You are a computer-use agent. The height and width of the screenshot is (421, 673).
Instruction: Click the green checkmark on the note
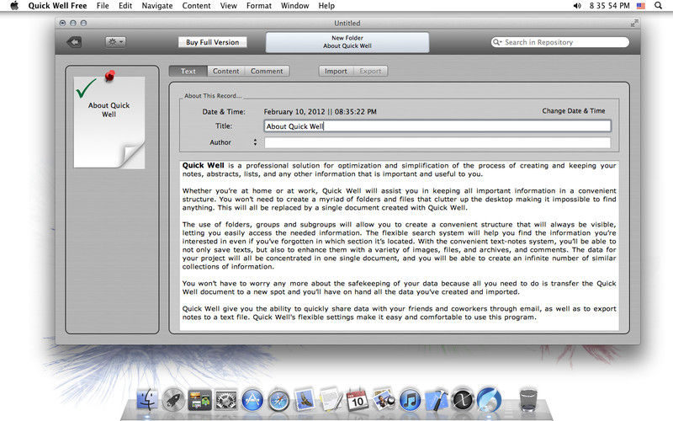tap(86, 88)
